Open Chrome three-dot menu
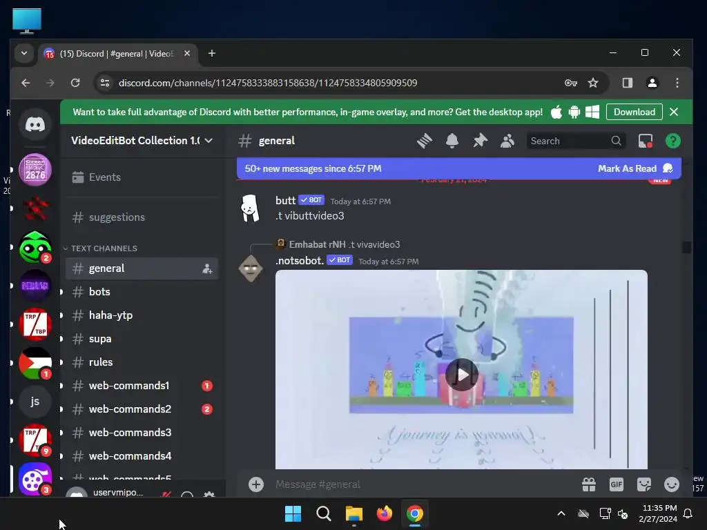 point(677,83)
